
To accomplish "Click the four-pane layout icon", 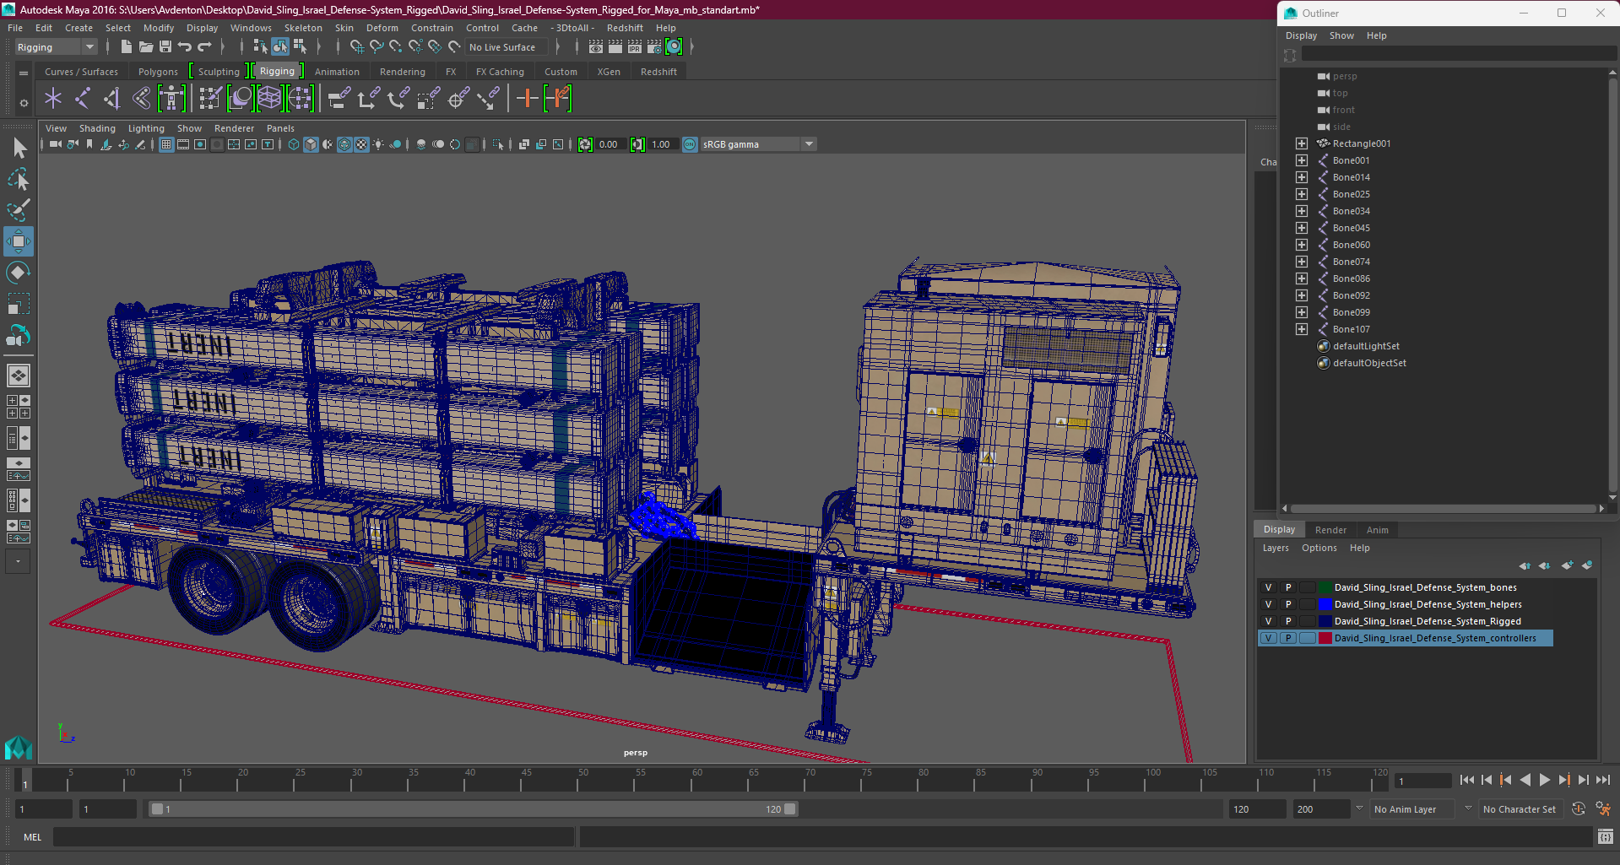I will click(x=18, y=407).
